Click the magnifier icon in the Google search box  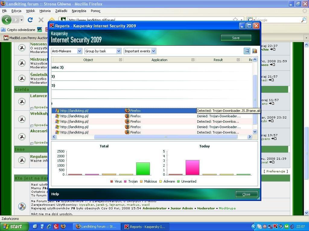304,20
